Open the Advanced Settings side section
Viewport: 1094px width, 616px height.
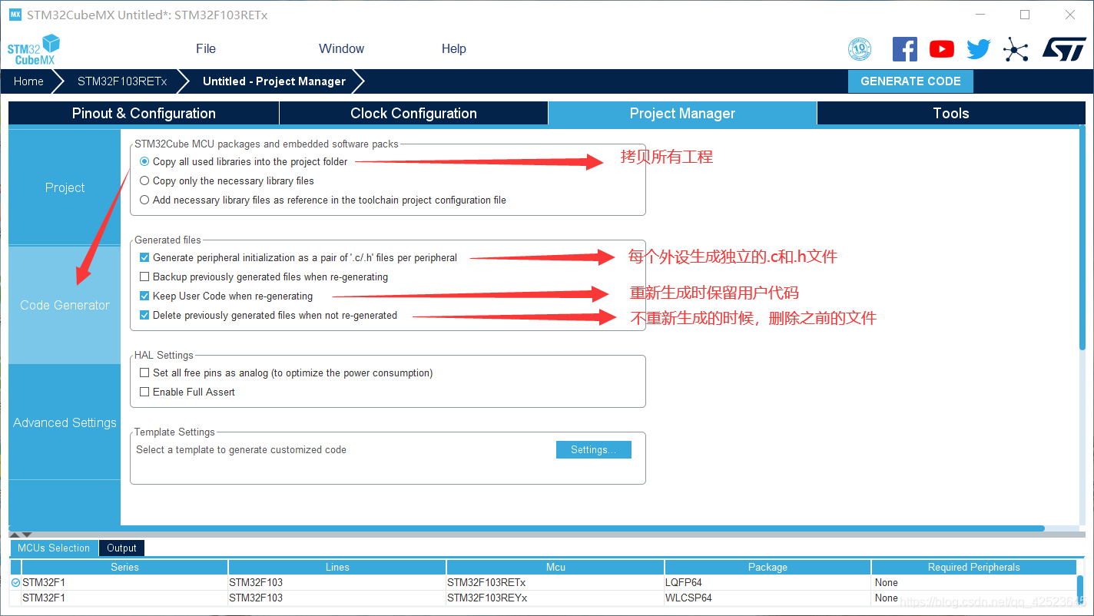[65, 423]
